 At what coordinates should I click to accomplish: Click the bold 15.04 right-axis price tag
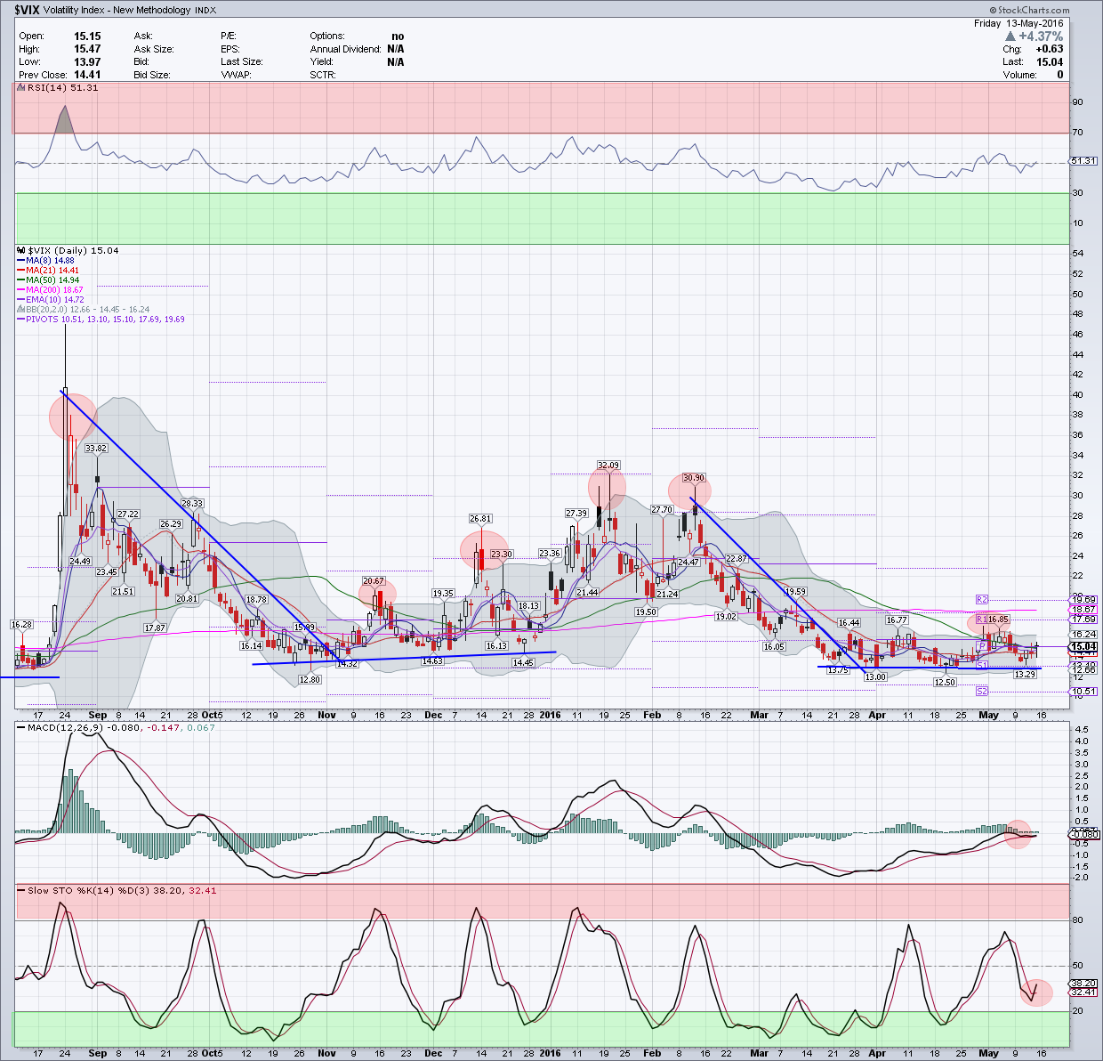click(x=1083, y=646)
